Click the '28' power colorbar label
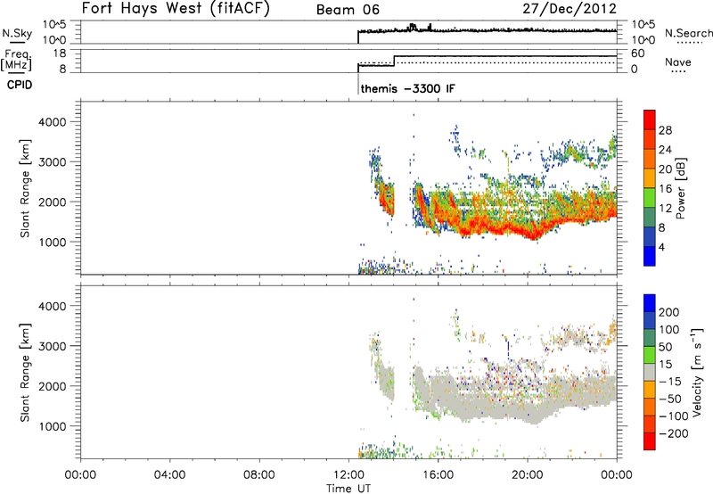Screen dimensions: 713x494 pyautogui.click(x=665, y=130)
